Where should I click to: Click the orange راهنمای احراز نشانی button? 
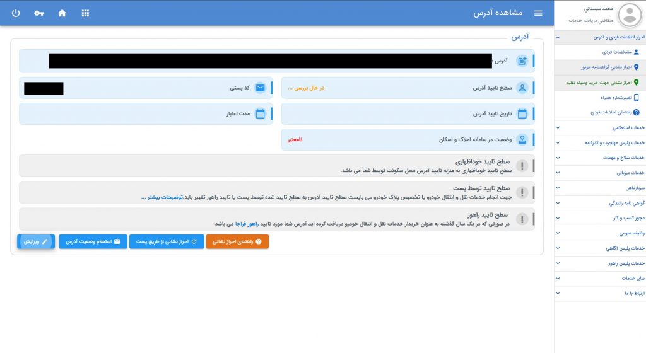point(237,241)
